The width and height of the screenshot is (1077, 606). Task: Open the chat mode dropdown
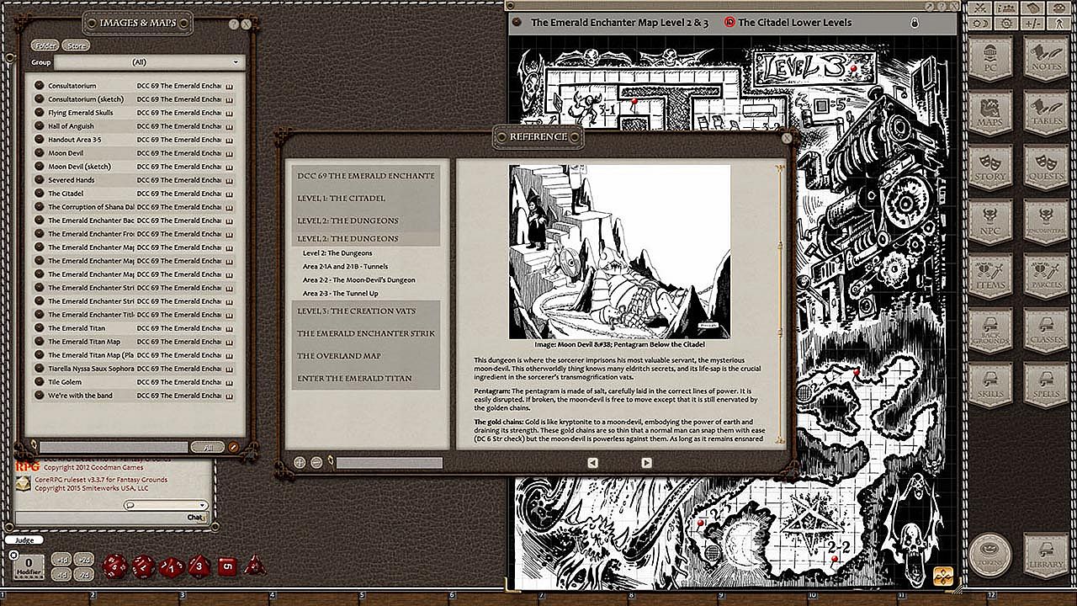click(154, 505)
